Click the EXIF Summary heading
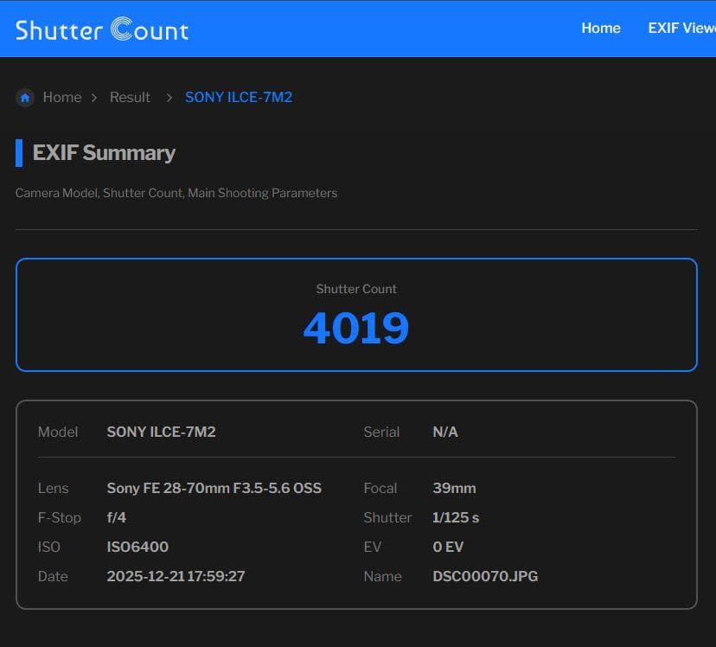This screenshot has width=716, height=647. pyautogui.click(x=104, y=153)
